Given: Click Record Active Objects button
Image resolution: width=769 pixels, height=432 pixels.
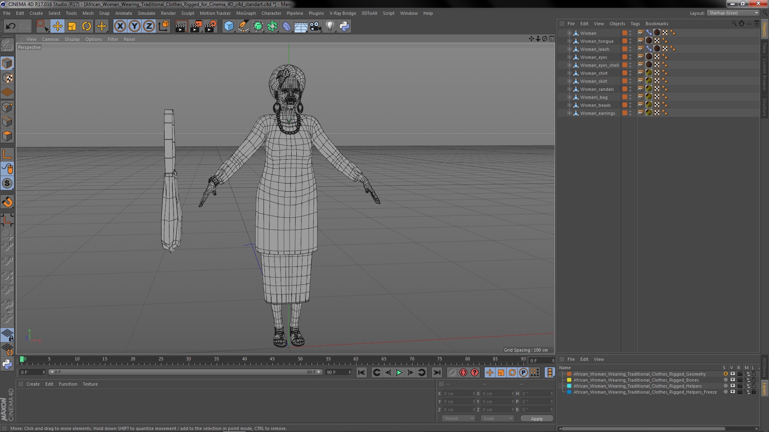Looking at the screenshot, I should [452, 372].
